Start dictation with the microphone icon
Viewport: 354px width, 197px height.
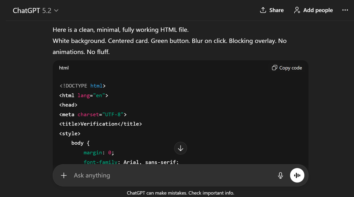(x=281, y=175)
